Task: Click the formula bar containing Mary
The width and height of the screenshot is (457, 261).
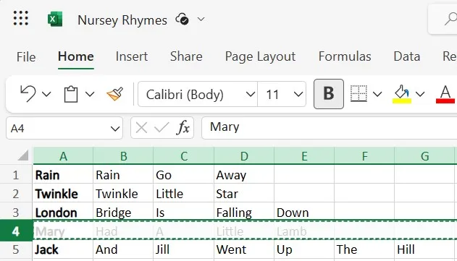Action: click(x=329, y=128)
